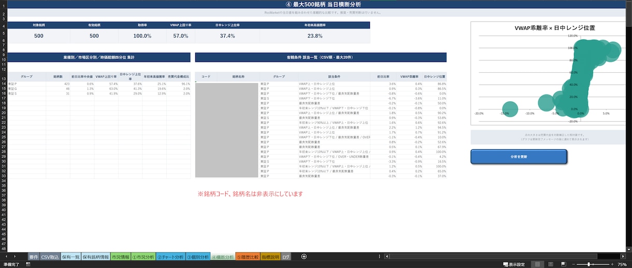This screenshot has width=632, height=268.
Task: Switch to the ②チャート分析 sheet tab
Action: 170,257
